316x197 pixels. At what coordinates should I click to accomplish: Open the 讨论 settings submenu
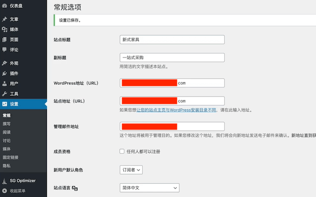click(6, 141)
